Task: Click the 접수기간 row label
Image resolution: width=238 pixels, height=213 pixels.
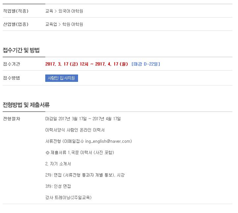Action: tap(12, 64)
